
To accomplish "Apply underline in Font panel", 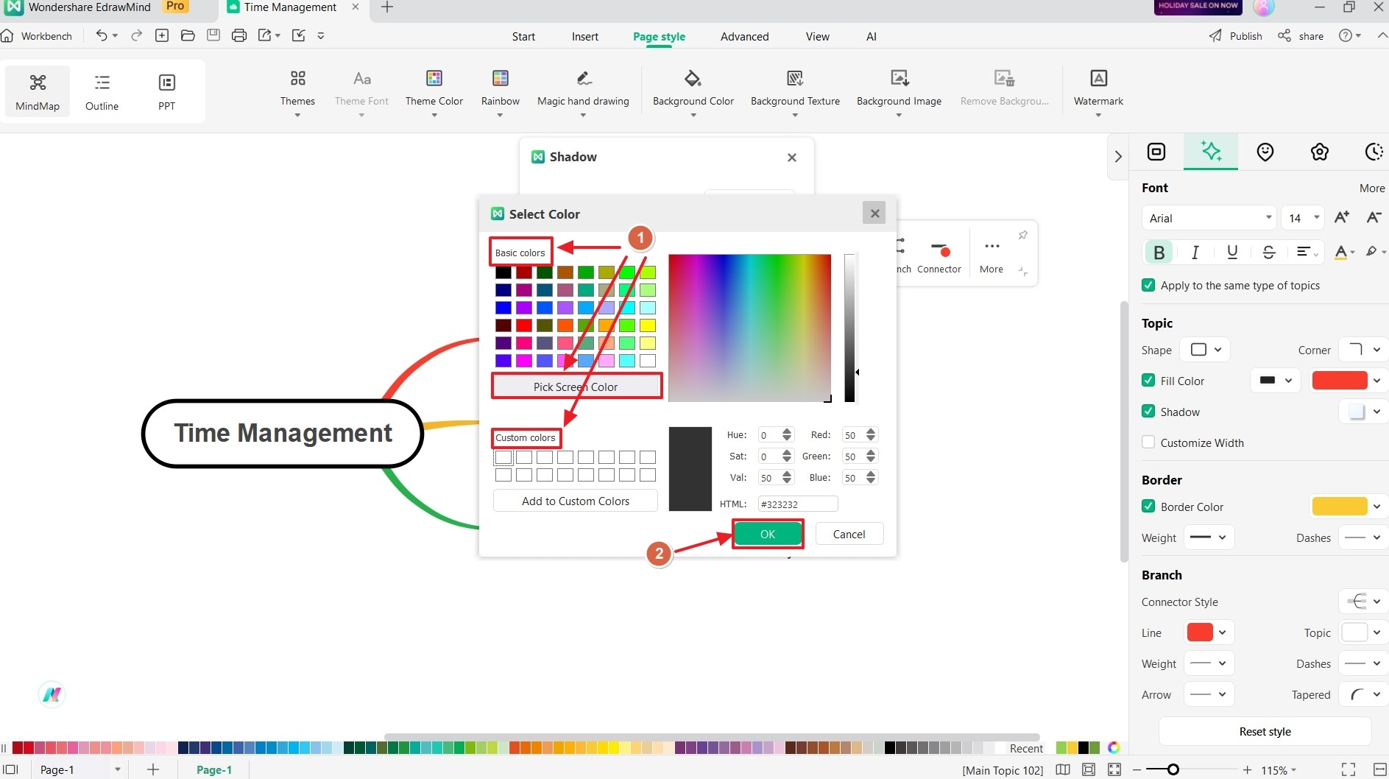I will pyautogui.click(x=1232, y=253).
